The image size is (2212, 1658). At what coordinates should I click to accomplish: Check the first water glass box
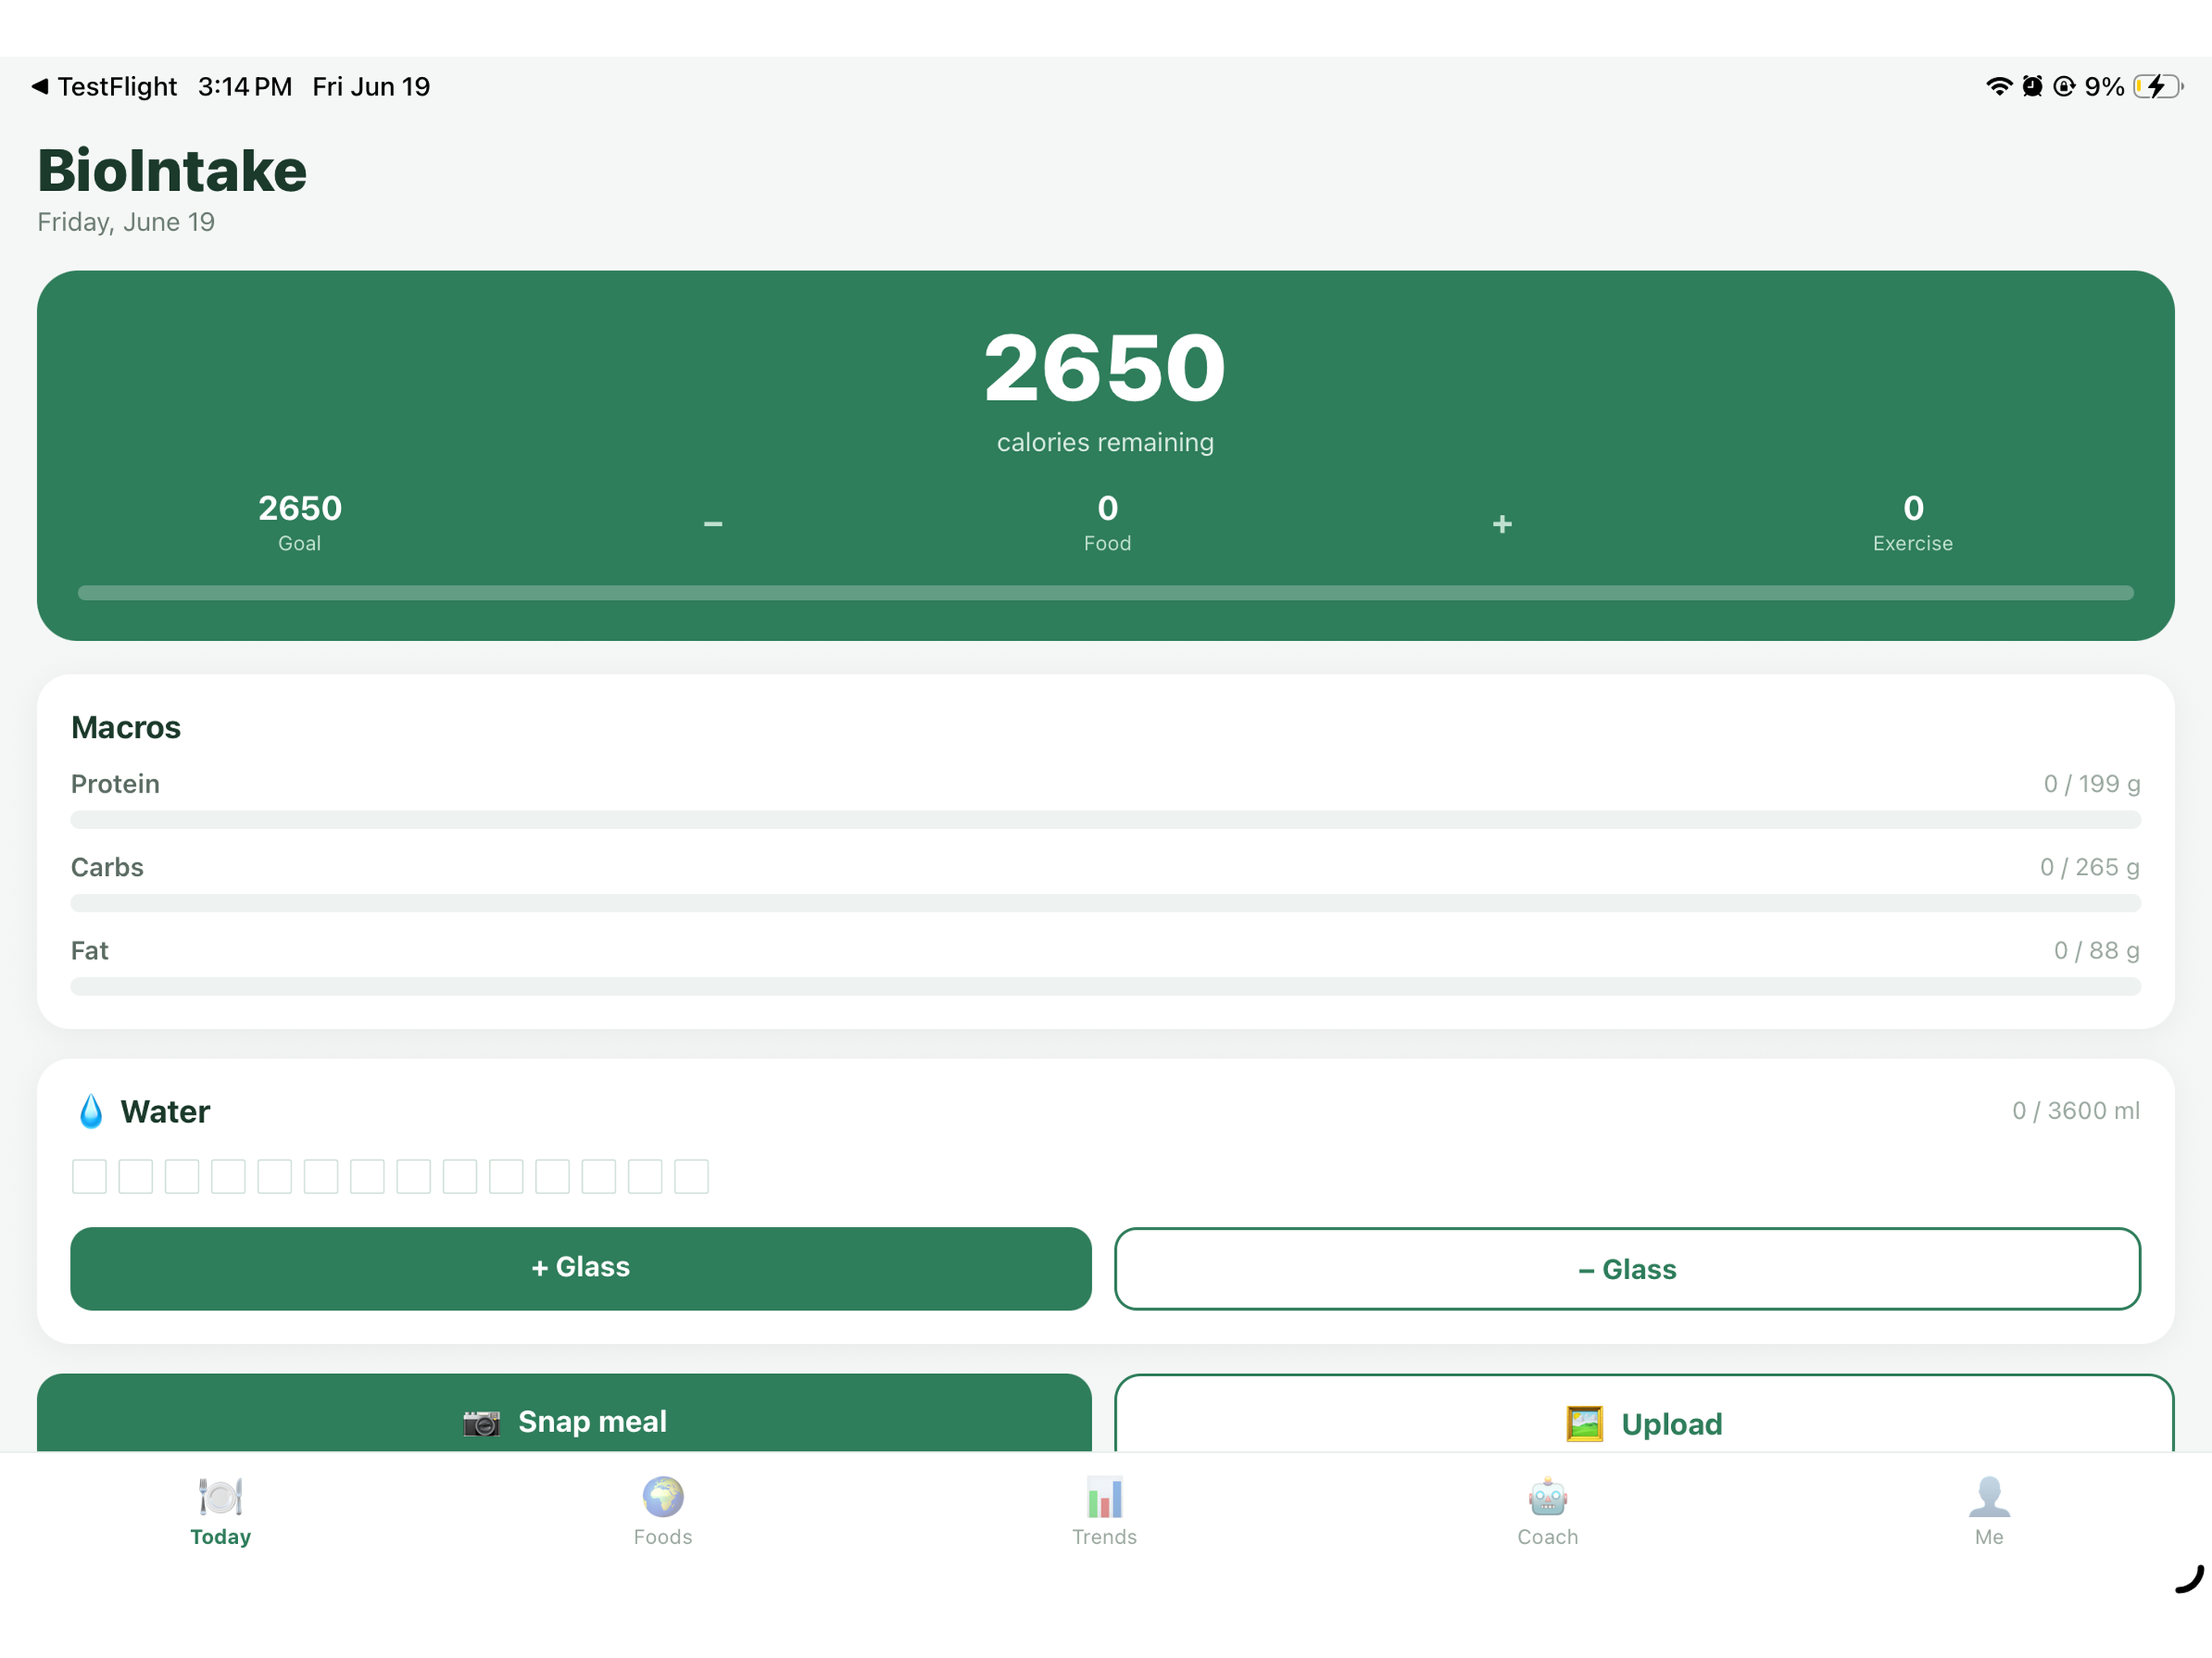click(89, 1176)
